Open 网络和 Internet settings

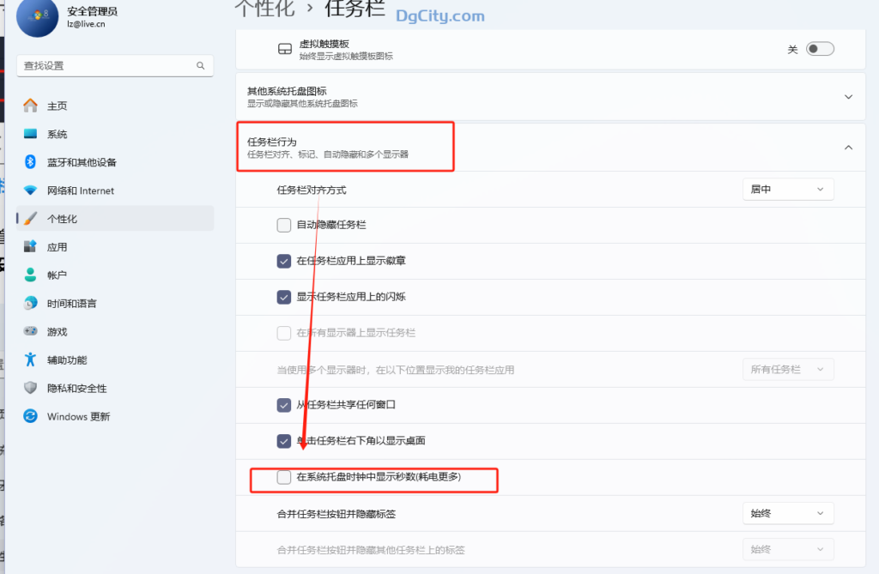82,190
